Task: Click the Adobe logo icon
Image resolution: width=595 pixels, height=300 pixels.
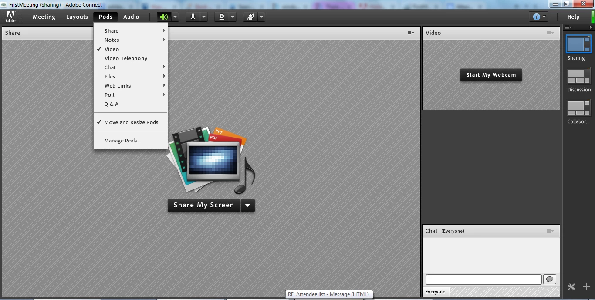Action: pyautogui.click(x=10, y=17)
